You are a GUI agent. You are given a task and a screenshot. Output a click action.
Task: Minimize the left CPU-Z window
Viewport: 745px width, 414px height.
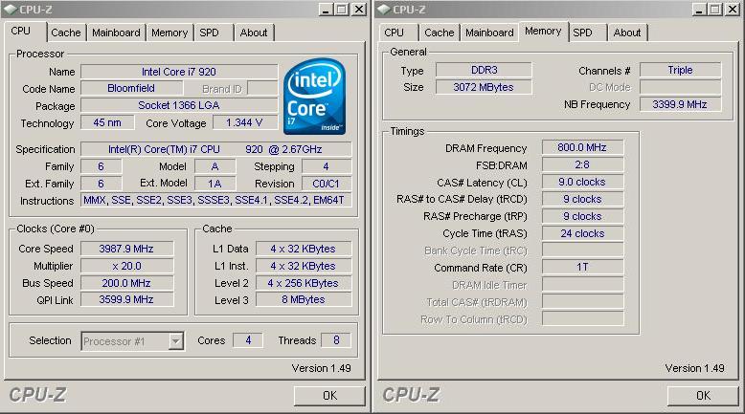click(x=326, y=9)
